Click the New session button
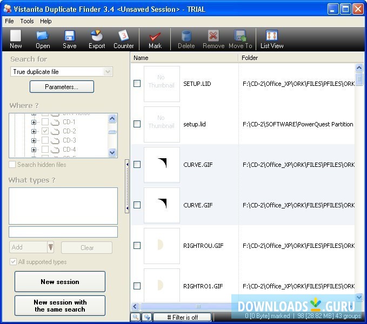 tap(60, 282)
